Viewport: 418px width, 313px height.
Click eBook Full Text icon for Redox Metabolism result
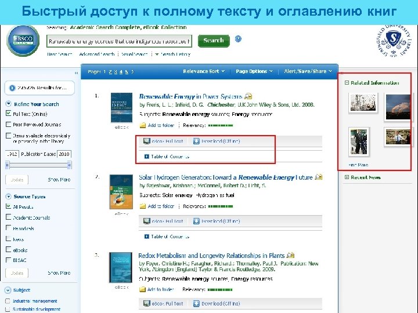coord(147,303)
